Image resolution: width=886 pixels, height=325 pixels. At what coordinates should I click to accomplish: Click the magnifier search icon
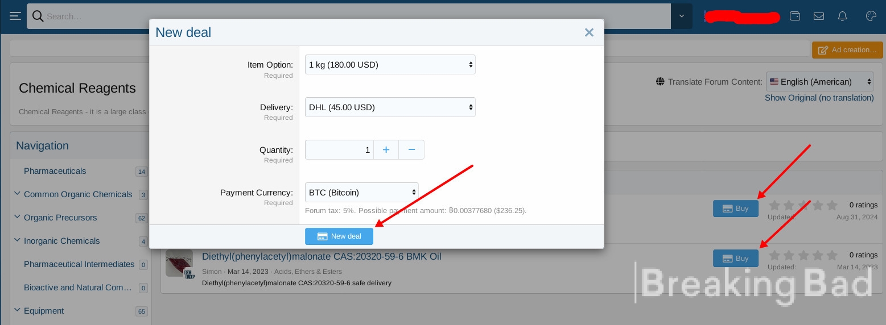click(x=38, y=16)
